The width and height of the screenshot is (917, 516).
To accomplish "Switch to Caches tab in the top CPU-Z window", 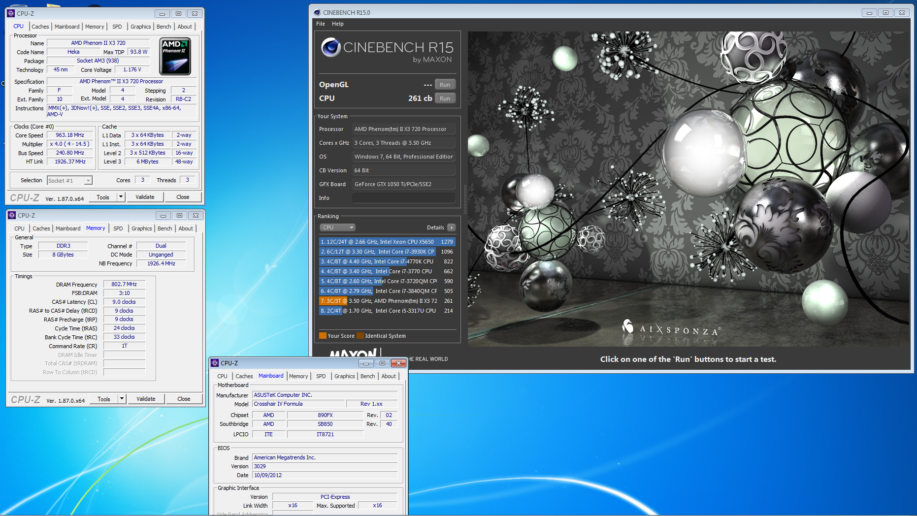I will pyautogui.click(x=40, y=27).
